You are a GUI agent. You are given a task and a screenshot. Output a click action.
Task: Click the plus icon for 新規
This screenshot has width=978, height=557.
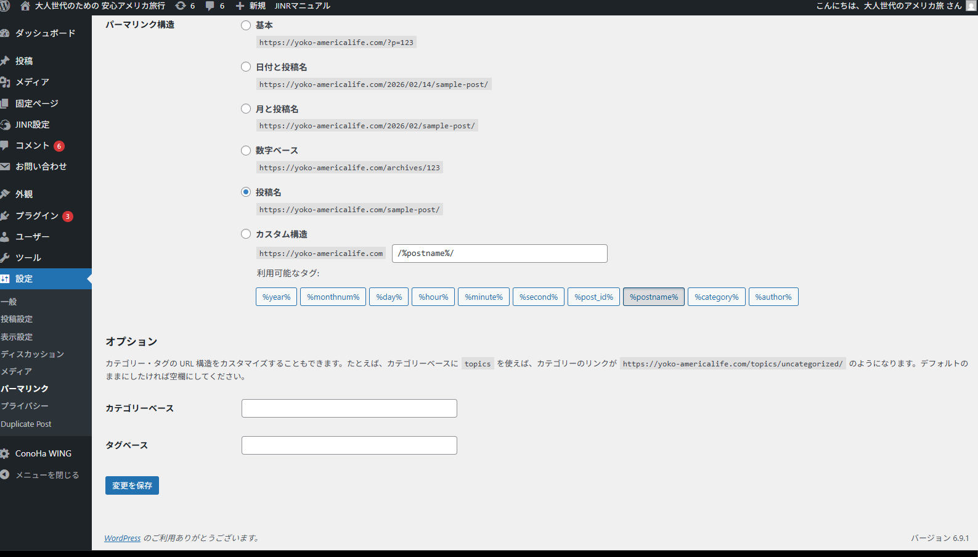(240, 6)
